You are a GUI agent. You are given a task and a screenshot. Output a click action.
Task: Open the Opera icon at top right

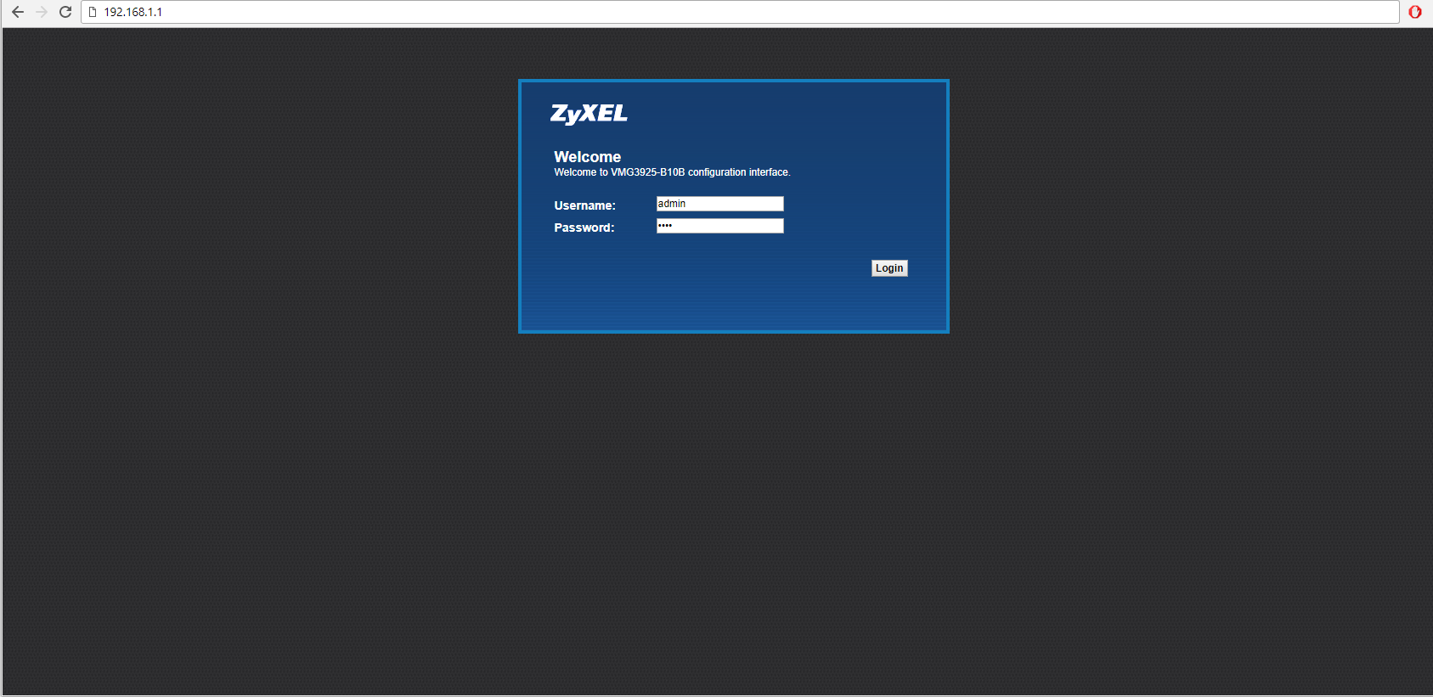click(1415, 12)
